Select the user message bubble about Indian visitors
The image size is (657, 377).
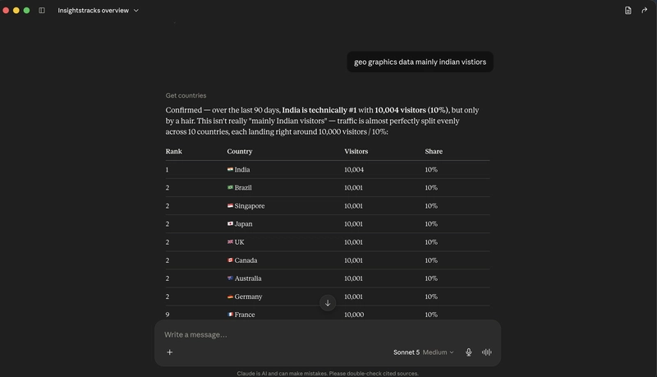coord(420,62)
